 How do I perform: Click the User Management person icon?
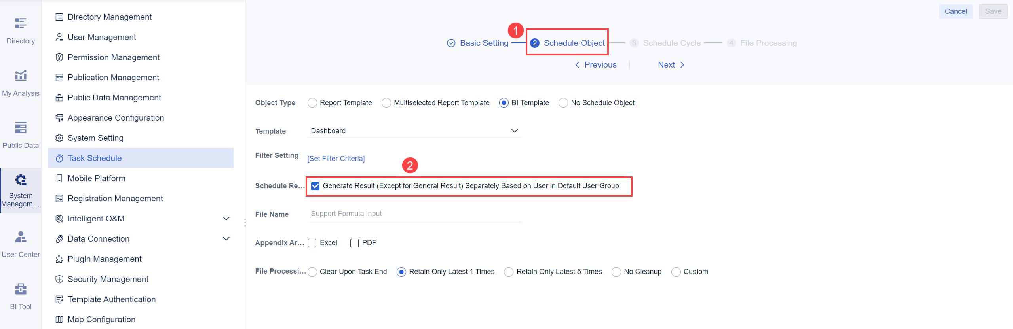point(59,37)
